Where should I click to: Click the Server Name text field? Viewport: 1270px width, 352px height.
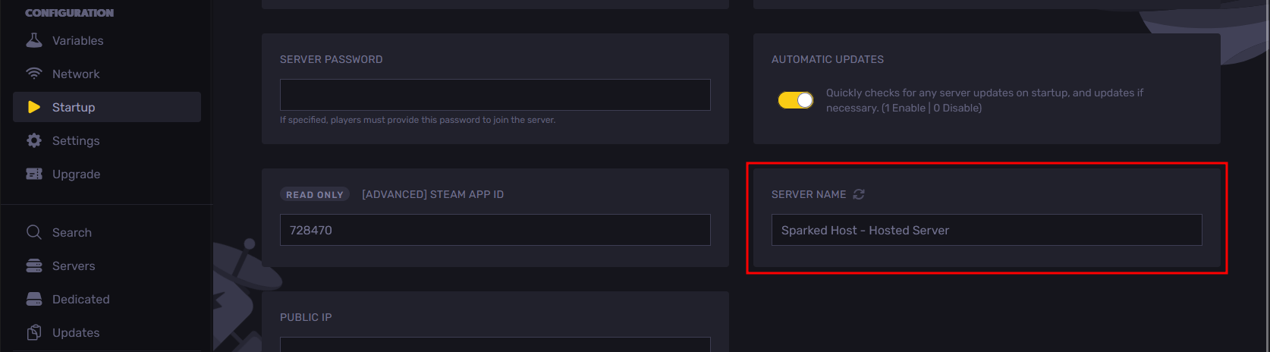986,230
